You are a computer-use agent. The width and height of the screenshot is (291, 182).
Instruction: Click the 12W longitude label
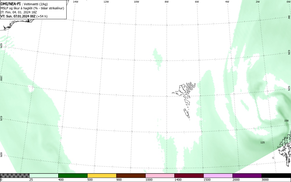(106, 2)
